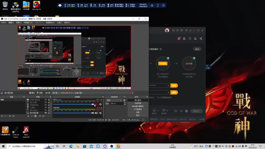Open mixer settings gear for 桌面音频

(x=101, y=113)
